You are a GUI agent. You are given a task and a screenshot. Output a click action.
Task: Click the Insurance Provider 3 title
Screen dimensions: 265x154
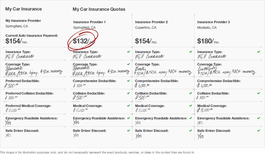214,22
